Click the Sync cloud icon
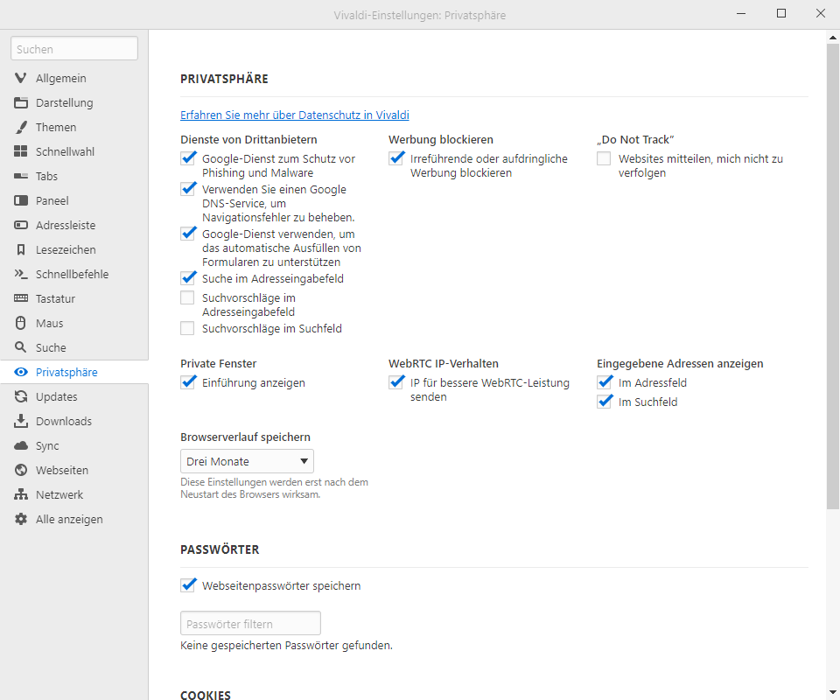 pyautogui.click(x=21, y=445)
